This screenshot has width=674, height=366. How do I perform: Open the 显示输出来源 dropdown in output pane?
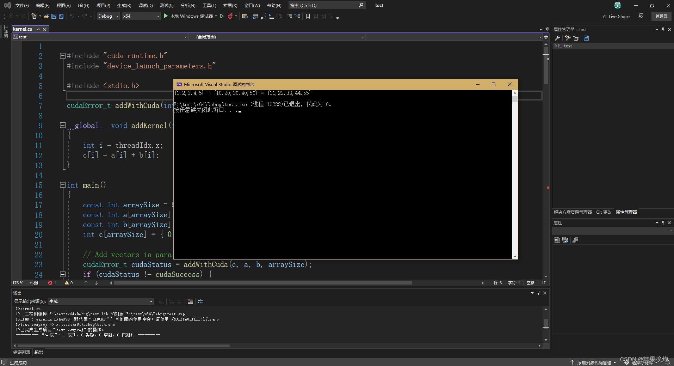(151, 301)
